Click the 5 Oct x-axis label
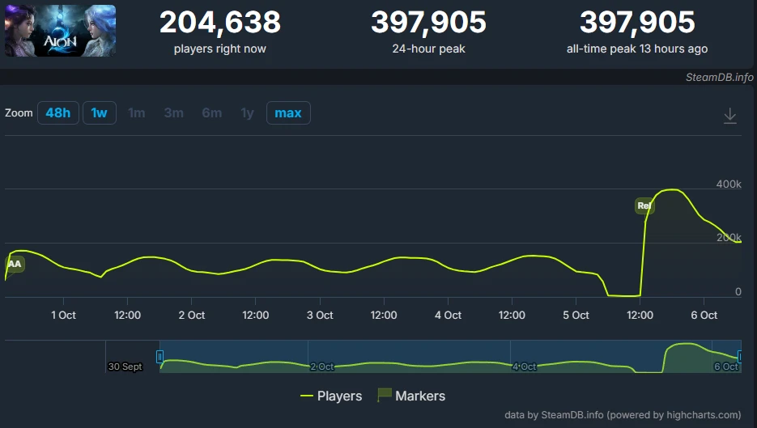The width and height of the screenshot is (757, 428). [576, 315]
